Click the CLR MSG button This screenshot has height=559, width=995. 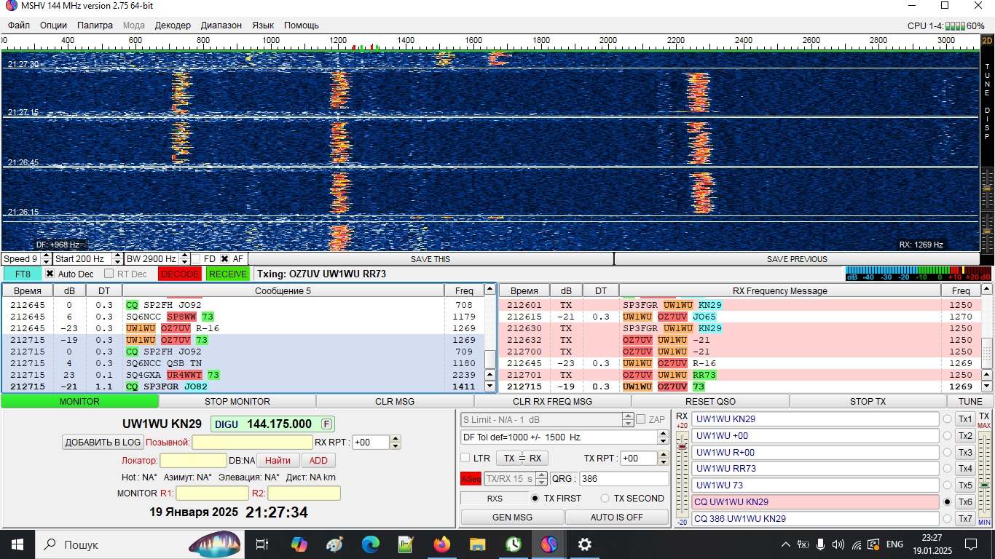pos(395,401)
